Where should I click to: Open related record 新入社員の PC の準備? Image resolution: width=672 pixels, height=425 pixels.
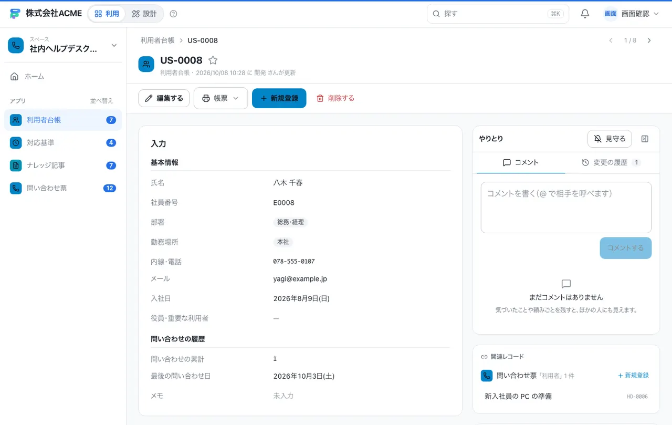point(566,397)
